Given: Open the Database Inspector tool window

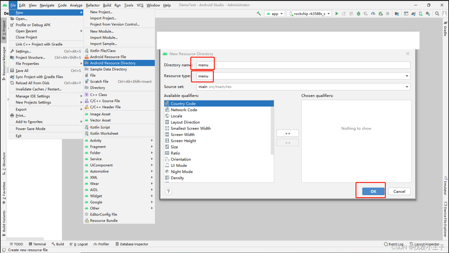Looking at the screenshot, I should coord(132,244).
